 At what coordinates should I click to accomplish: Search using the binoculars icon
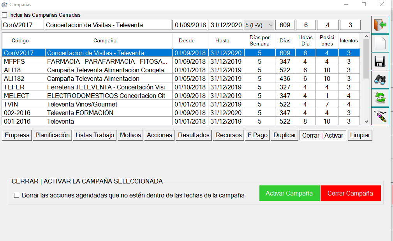(380, 80)
